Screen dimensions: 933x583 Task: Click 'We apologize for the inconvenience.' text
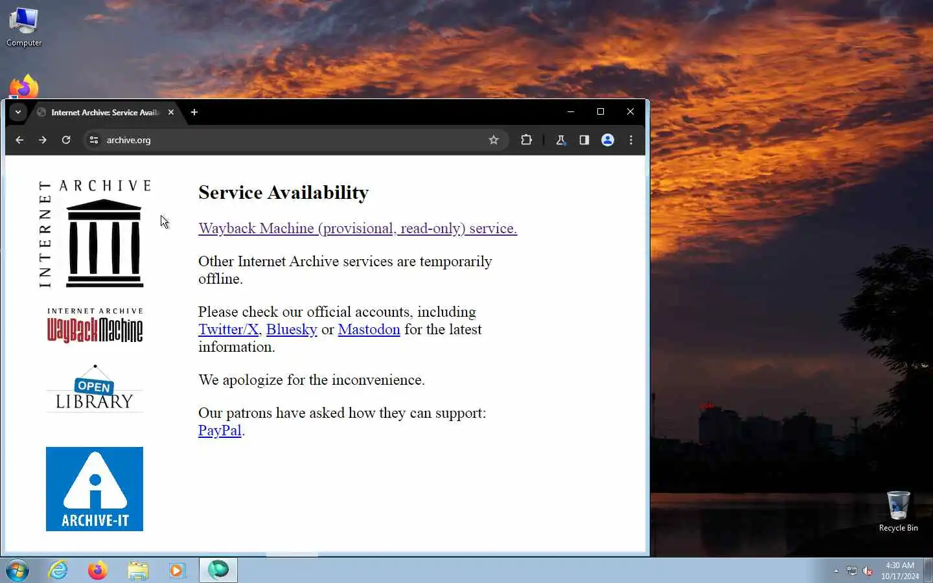coord(312,380)
